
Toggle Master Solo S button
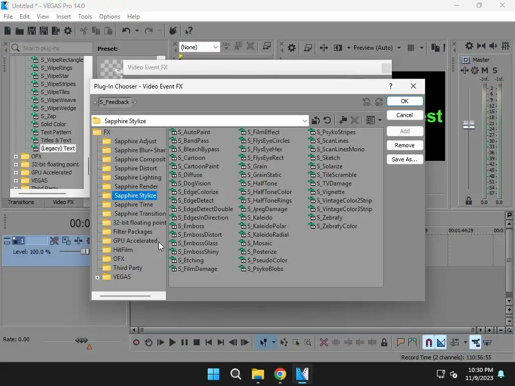[495, 70]
